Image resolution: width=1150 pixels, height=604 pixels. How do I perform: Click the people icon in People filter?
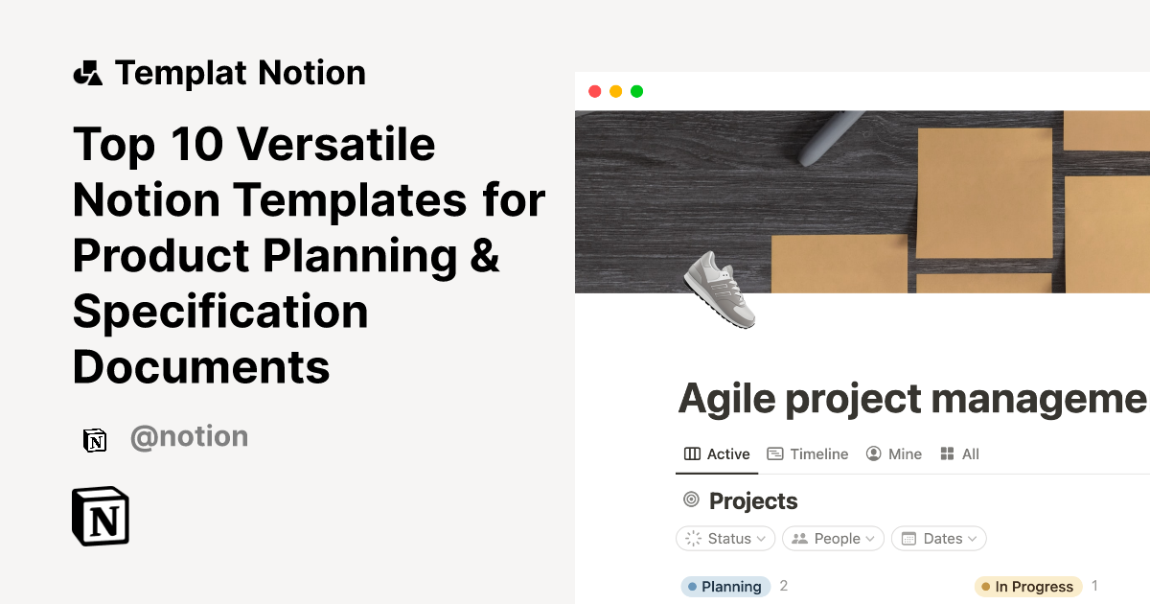[800, 538]
